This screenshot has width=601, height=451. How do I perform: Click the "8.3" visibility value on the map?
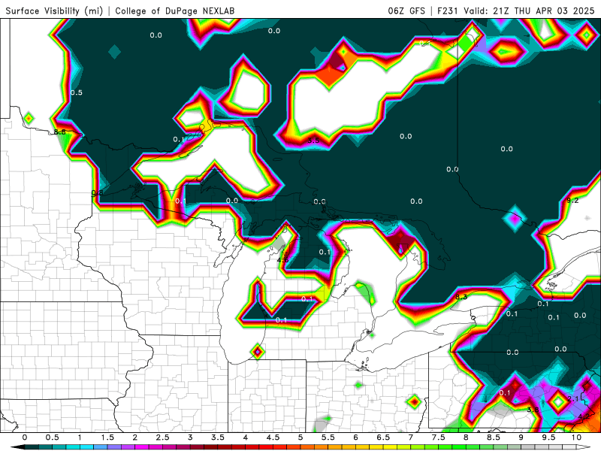(x=461, y=297)
